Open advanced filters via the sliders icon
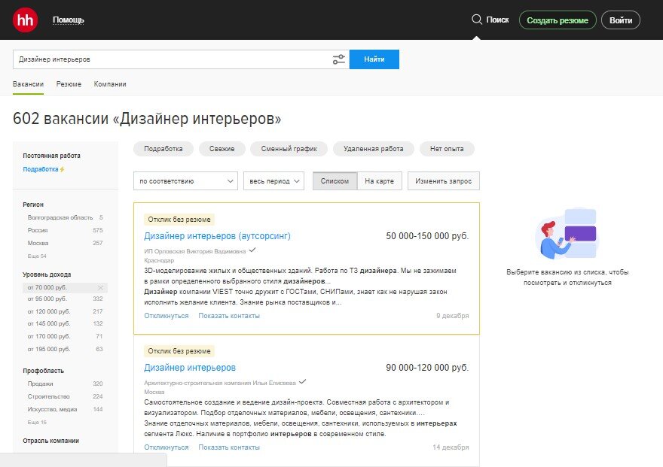This screenshot has width=663, height=467. pyautogui.click(x=338, y=59)
